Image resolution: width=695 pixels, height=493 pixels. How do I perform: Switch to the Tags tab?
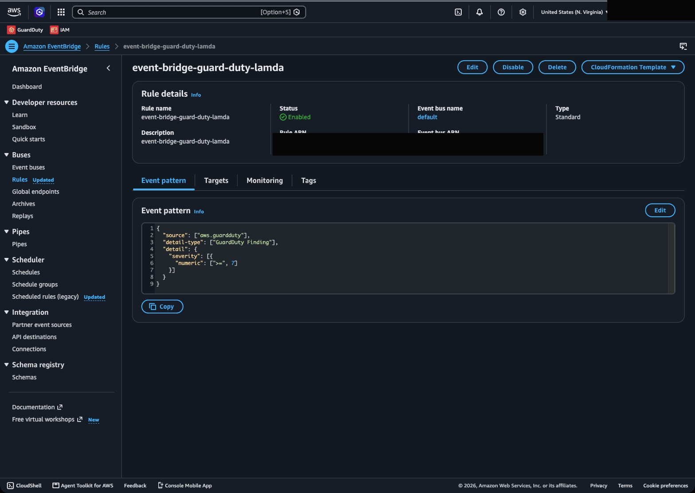(x=308, y=180)
